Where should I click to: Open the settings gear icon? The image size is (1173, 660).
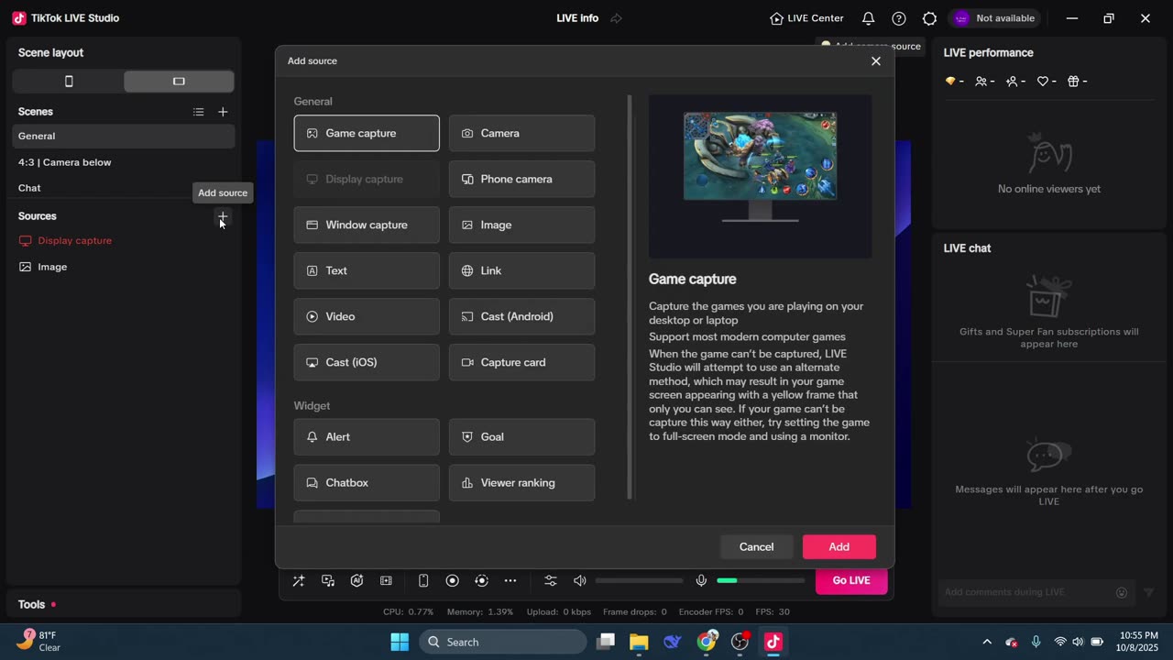[929, 18]
